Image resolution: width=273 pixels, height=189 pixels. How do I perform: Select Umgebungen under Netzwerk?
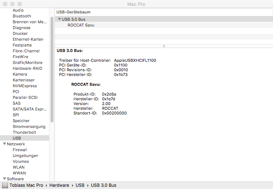click(x=25, y=156)
